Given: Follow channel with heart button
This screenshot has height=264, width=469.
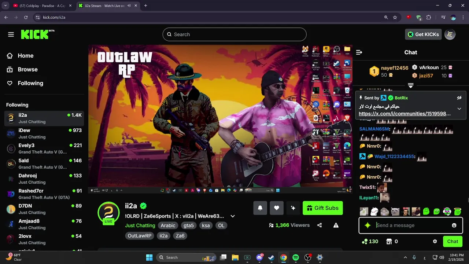Looking at the screenshot, I should [x=277, y=208].
